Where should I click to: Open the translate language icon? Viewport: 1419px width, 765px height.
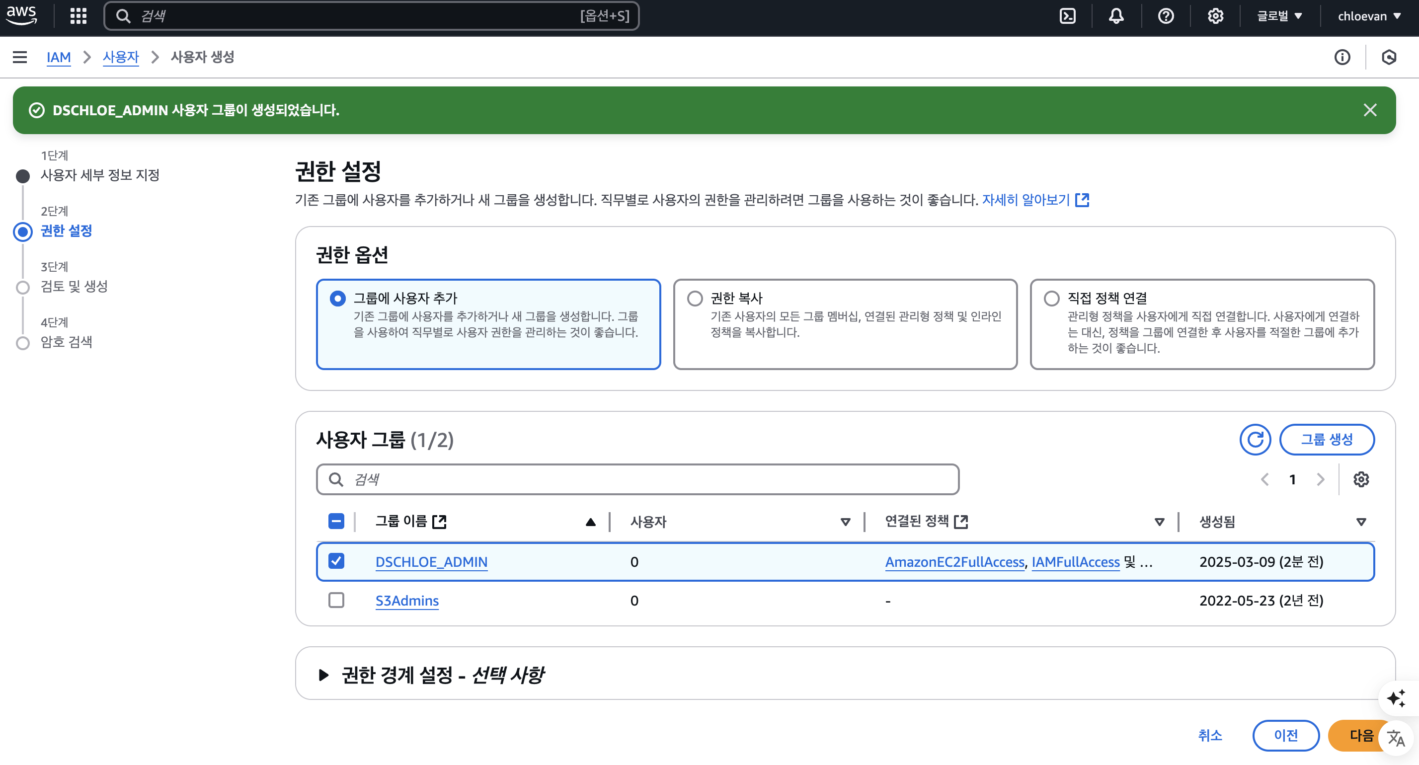coord(1396,738)
